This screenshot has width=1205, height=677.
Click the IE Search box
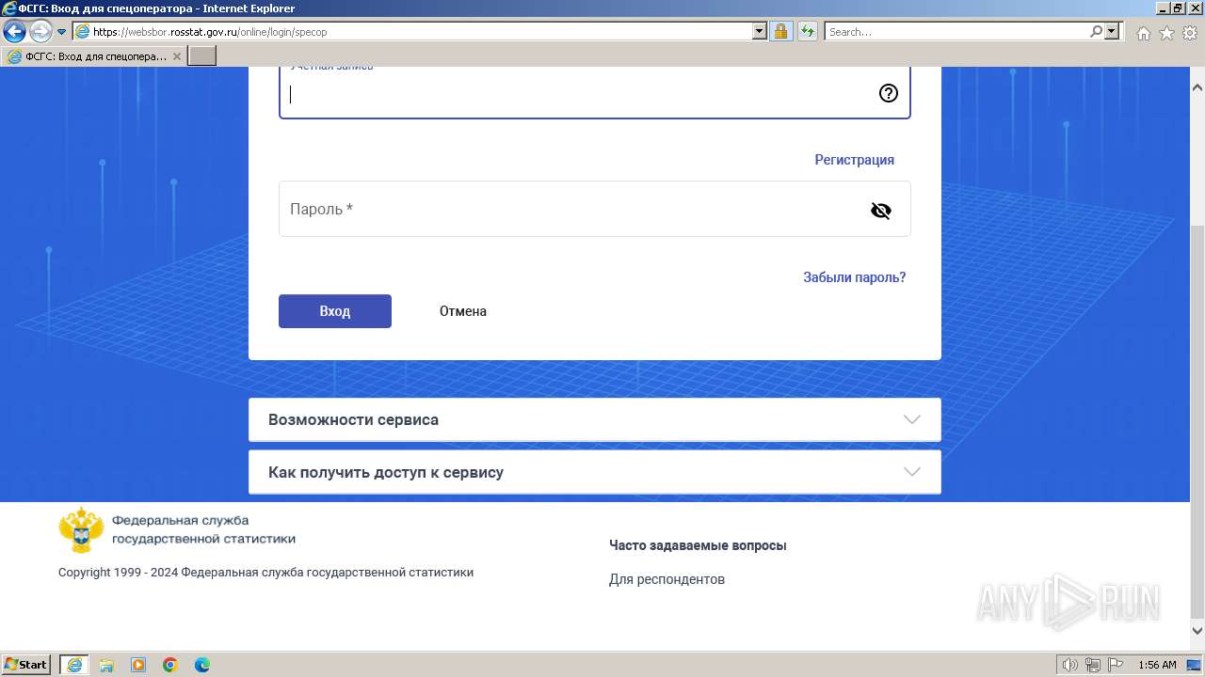point(956,31)
